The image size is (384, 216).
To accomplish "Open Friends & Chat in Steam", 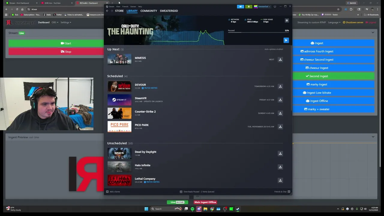I will point(282,192).
